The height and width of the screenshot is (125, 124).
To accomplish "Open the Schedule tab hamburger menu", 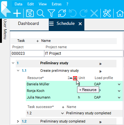I will (51, 24).
